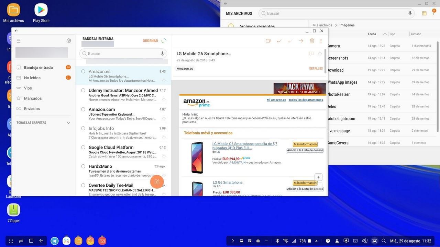Select the Amazon.es email checkbox circle

click(83, 71)
